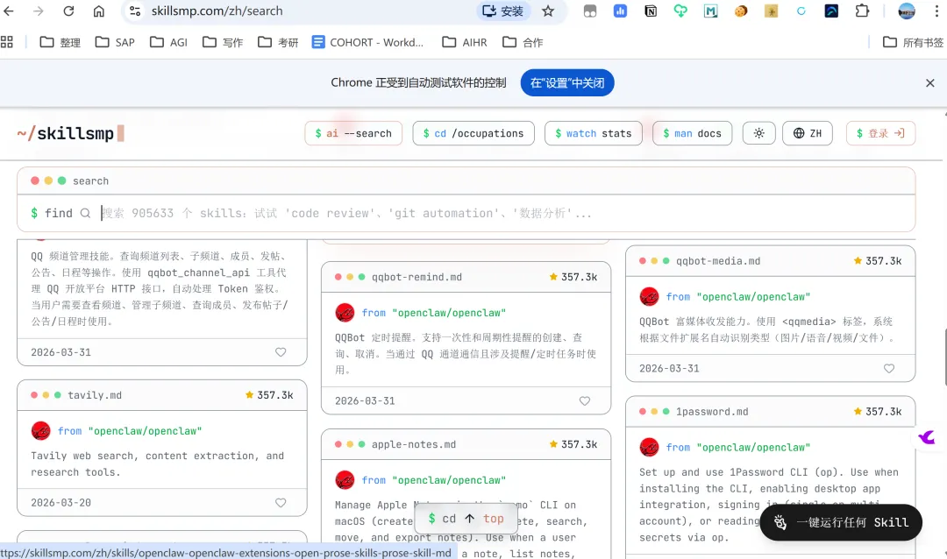Screen dimensions: 947x559
Task: Open the tavily.md skill card title
Action: click(x=95, y=395)
